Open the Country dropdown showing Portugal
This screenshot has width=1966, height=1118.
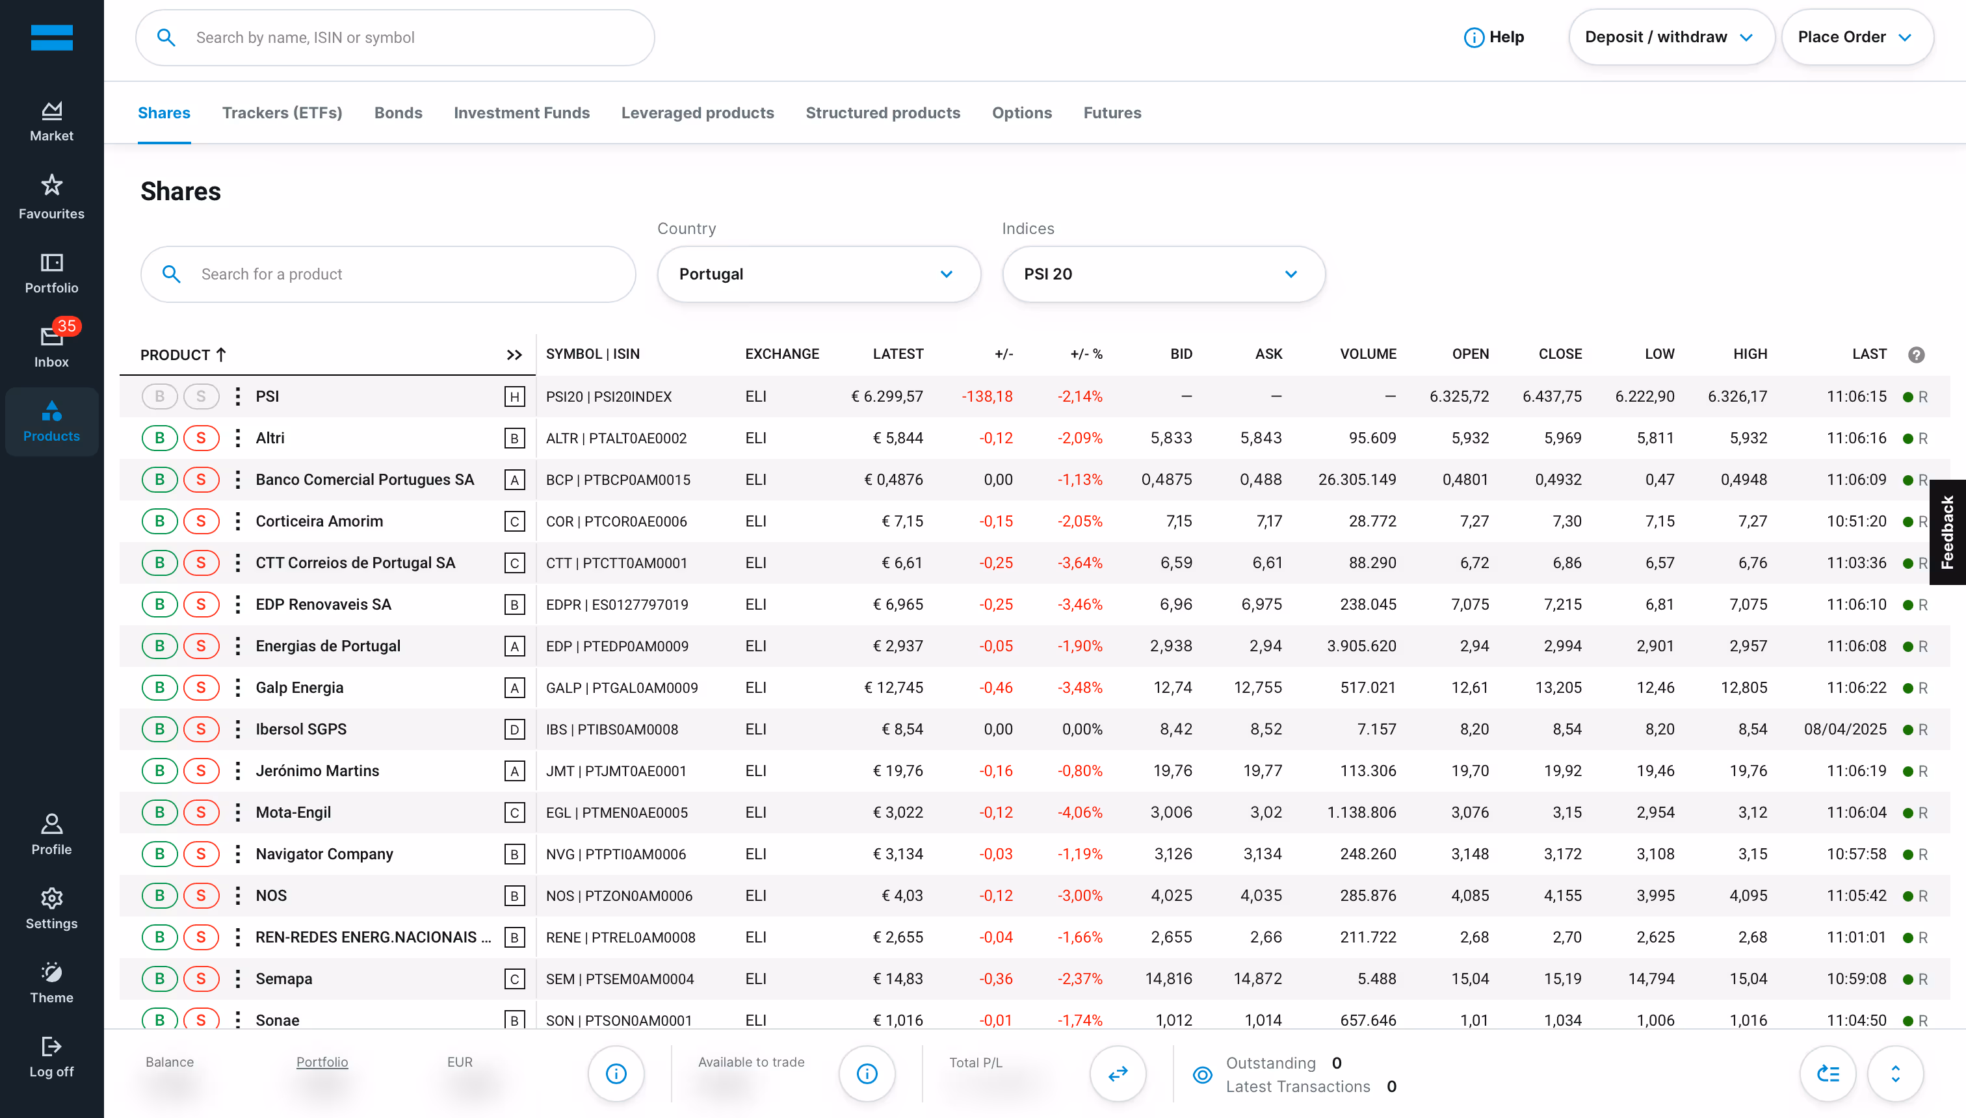819,274
